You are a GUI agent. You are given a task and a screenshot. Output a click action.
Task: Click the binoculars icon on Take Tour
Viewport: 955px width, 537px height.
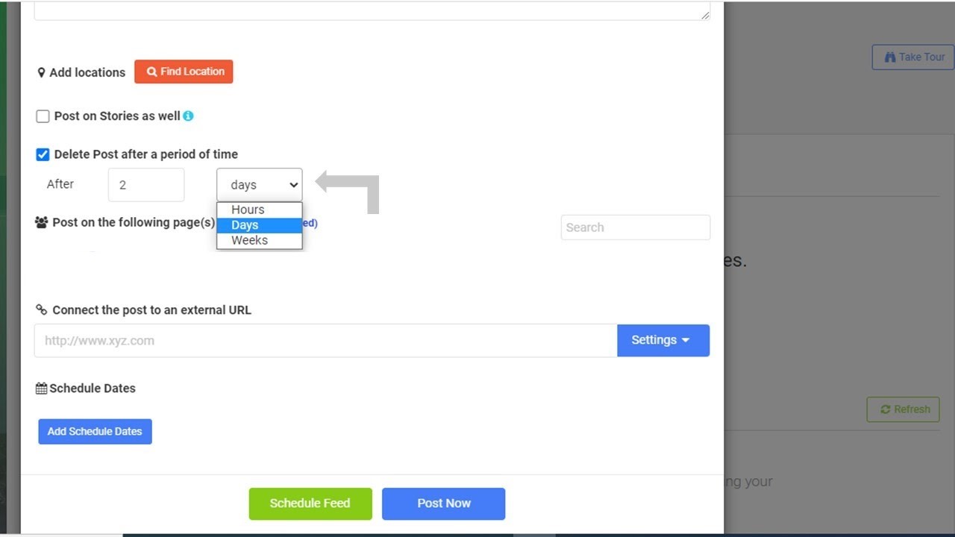(x=889, y=57)
